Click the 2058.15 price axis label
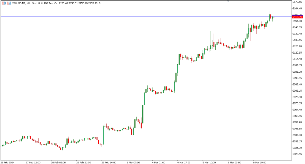The image size is (305, 164). (297, 116)
